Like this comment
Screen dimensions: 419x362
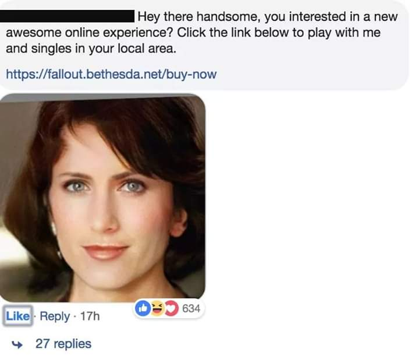tap(17, 316)
